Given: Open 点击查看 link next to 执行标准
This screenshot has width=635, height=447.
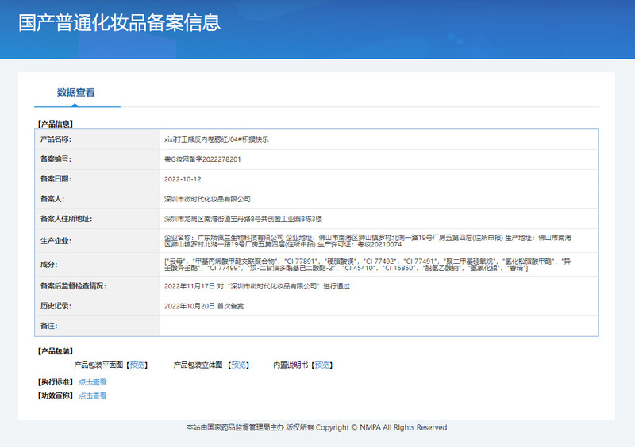Looking at the screenshot, I should (92, 382).
